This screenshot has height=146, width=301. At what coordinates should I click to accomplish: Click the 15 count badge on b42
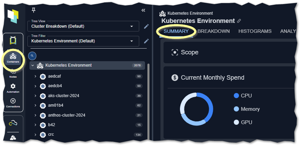tap(139, 125)
